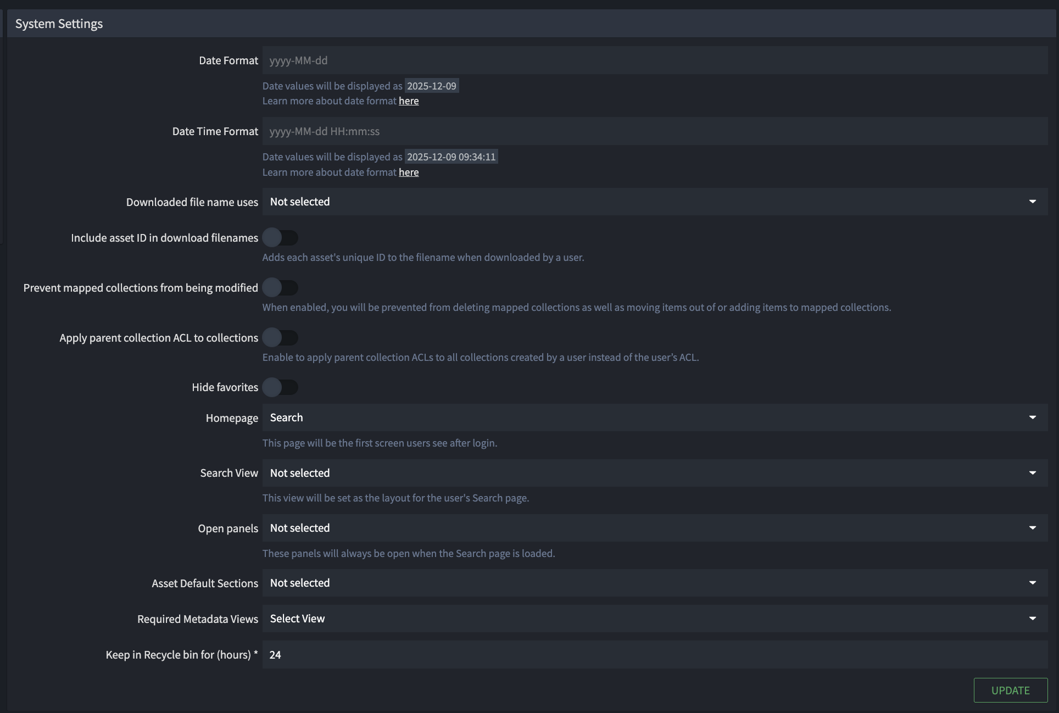Click the caret arrow on Search View dropdown
Image resolution: width=1059 pixels, height=713 pixels.
coord(1033,473)
